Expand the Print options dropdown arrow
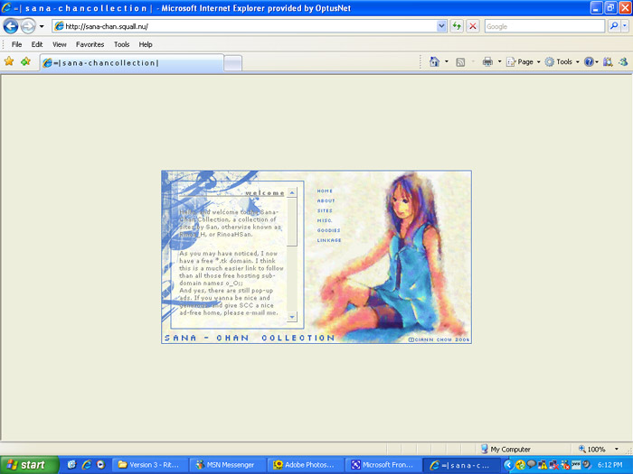This screenshot has width=633, height=474. click(x=499, y=61)
